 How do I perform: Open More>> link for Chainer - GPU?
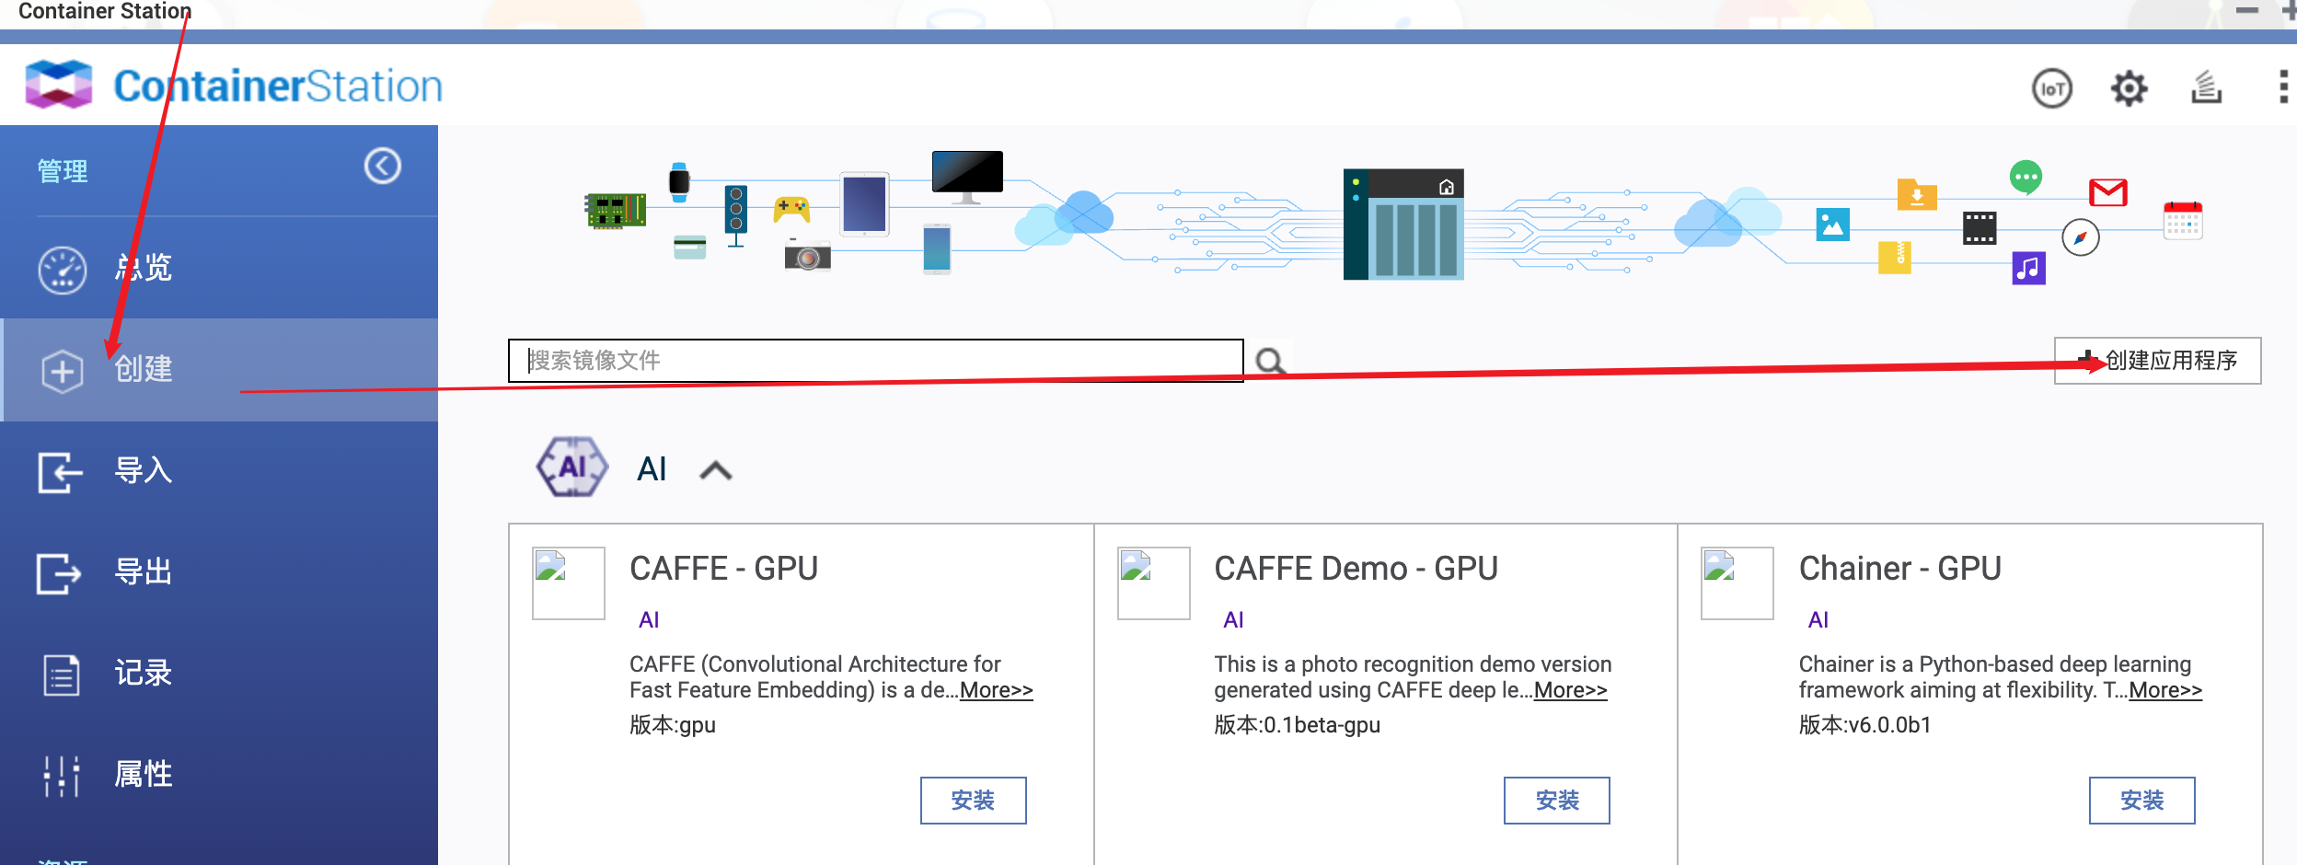2165,690
